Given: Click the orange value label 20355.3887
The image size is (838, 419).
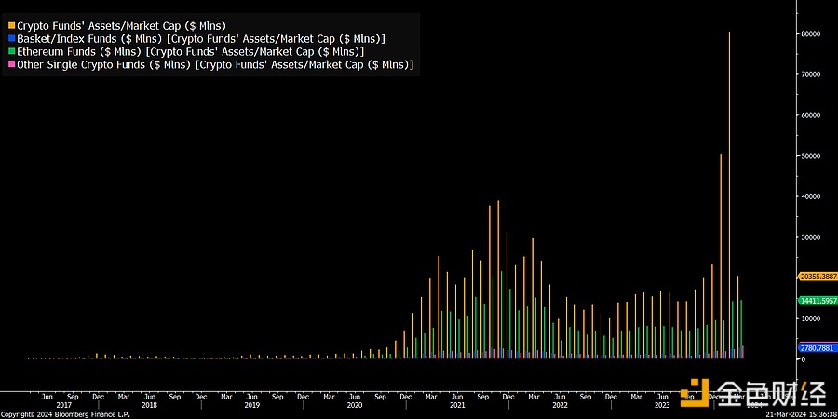Looking at the screenshot, I should [x=818, y=277].
